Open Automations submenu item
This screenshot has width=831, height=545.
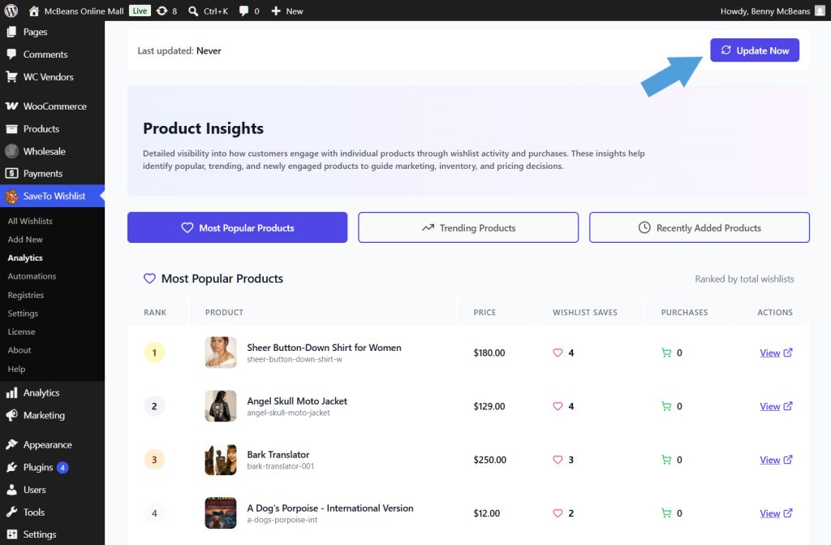tap(32, 276)
